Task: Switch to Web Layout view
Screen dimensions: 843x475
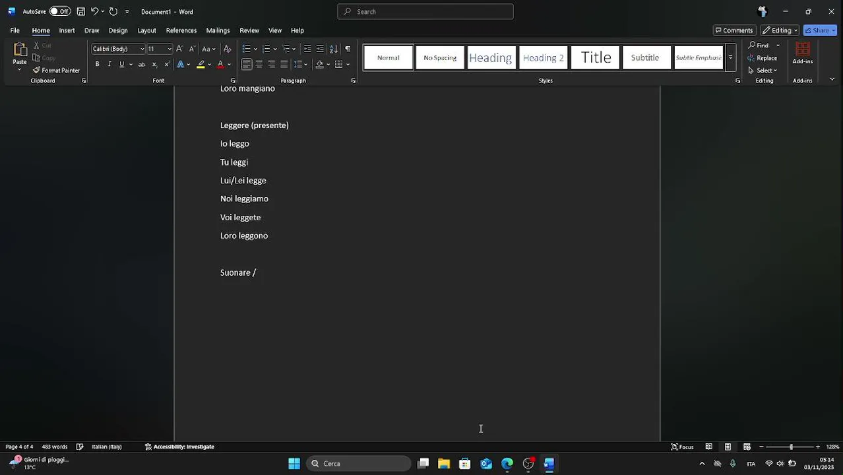Action: (747, 447)
